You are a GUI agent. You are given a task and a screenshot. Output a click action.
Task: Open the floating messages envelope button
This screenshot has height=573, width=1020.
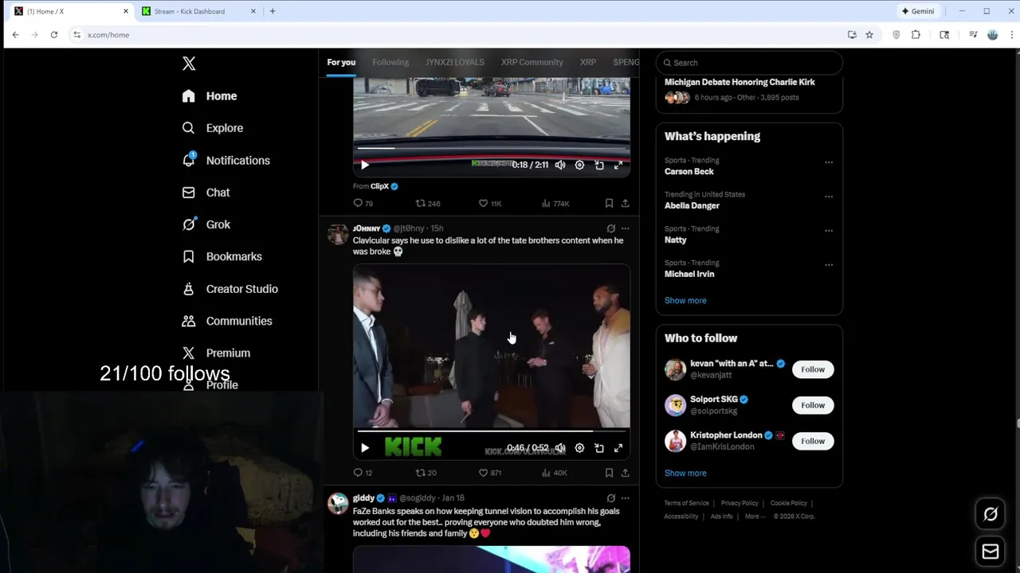(991, 551)
